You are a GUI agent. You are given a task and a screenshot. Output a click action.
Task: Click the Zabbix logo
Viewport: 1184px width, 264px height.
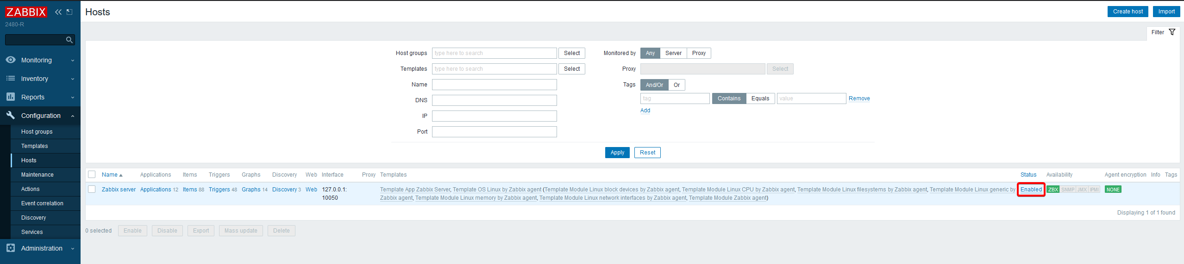(26, 12)
